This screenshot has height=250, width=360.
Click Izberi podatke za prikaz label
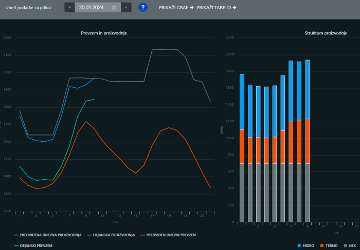[28, 8]
